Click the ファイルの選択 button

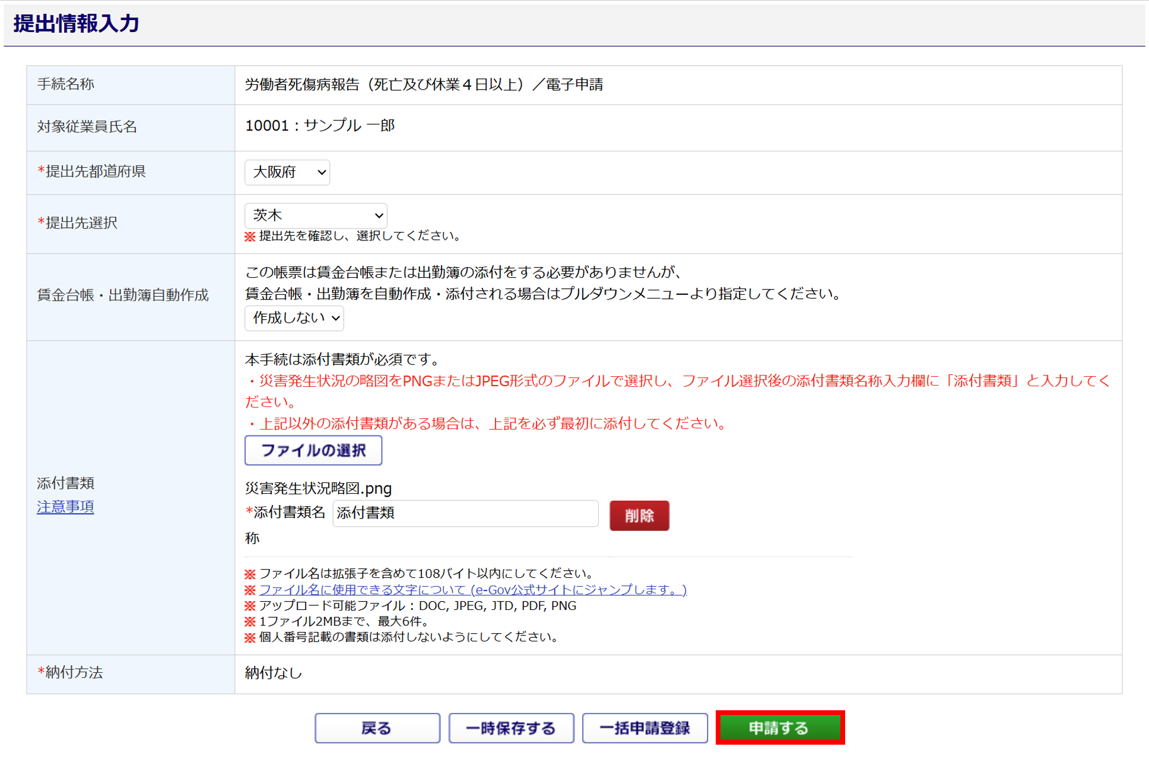pyautogui.click(x=313, y=450)
